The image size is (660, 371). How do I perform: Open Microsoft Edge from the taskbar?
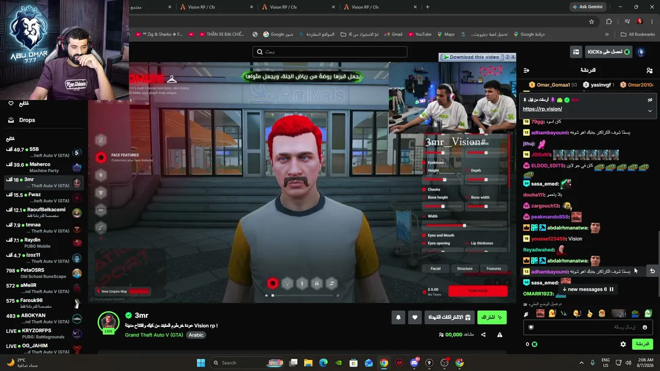[323, 363]
